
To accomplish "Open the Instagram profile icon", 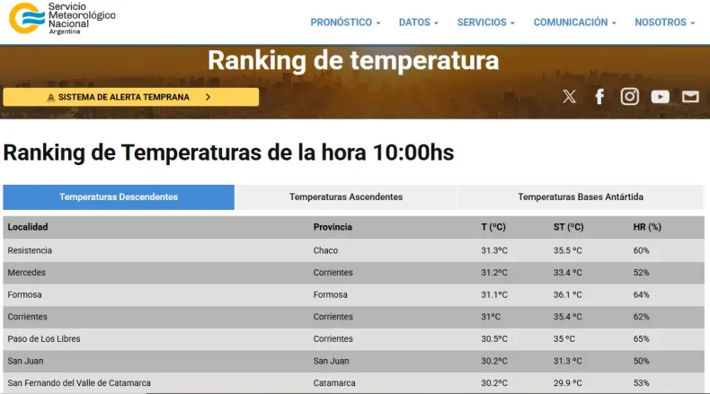I will coord(630,97).
